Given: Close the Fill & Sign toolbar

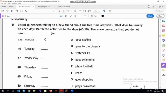Looking at the screenshot, I should pos(160,16).
